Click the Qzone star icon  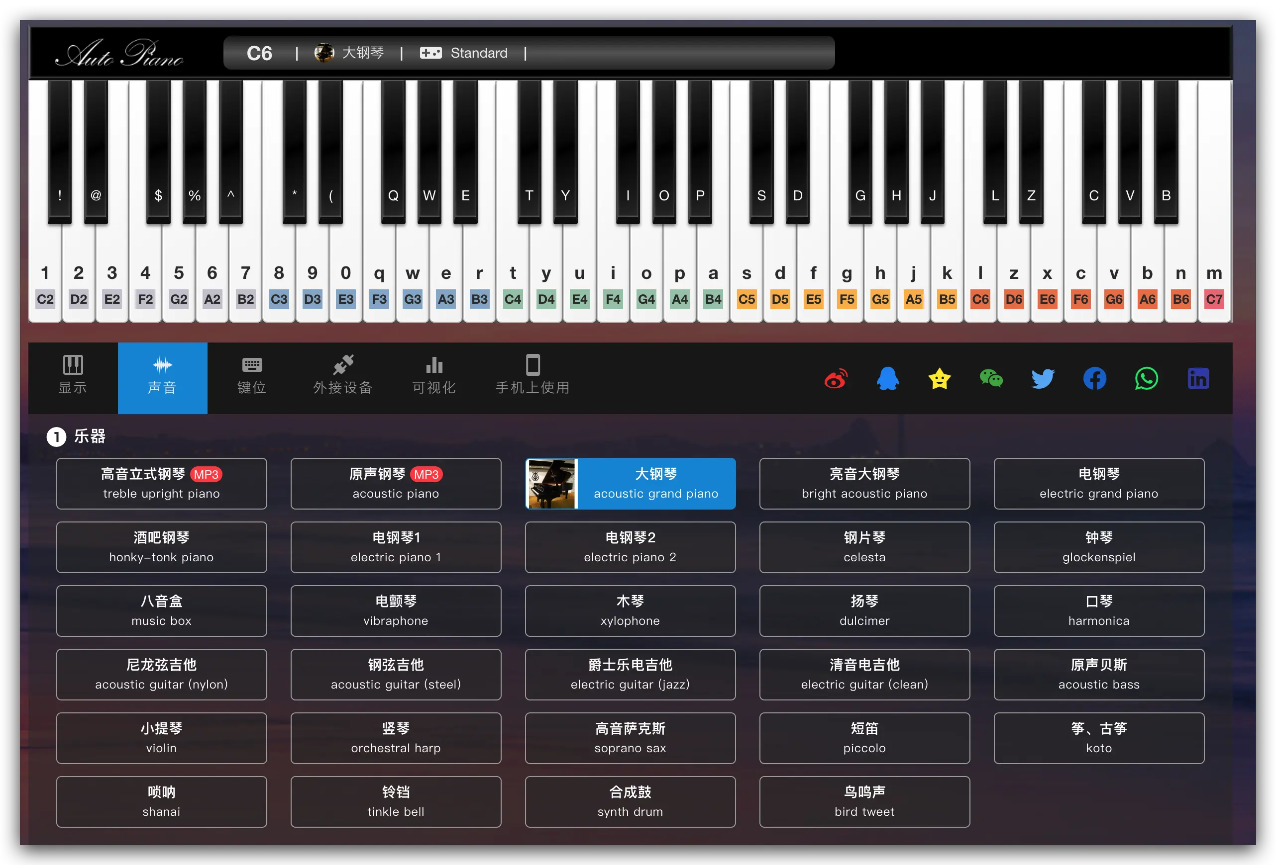[x=940, y=378]
